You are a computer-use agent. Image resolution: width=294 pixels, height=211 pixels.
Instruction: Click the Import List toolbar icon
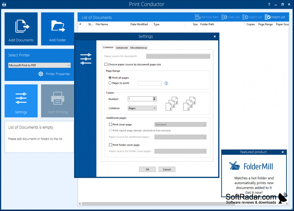(268, 17)
